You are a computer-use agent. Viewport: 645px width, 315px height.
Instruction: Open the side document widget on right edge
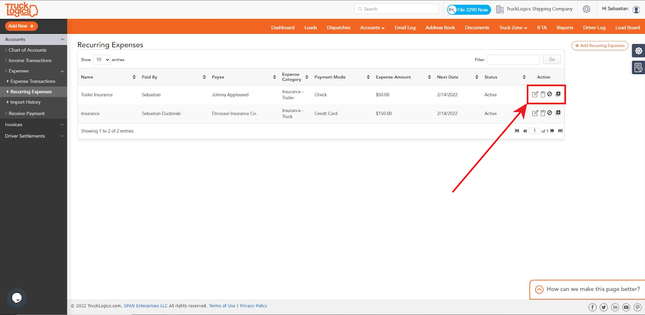pos(639,68)
